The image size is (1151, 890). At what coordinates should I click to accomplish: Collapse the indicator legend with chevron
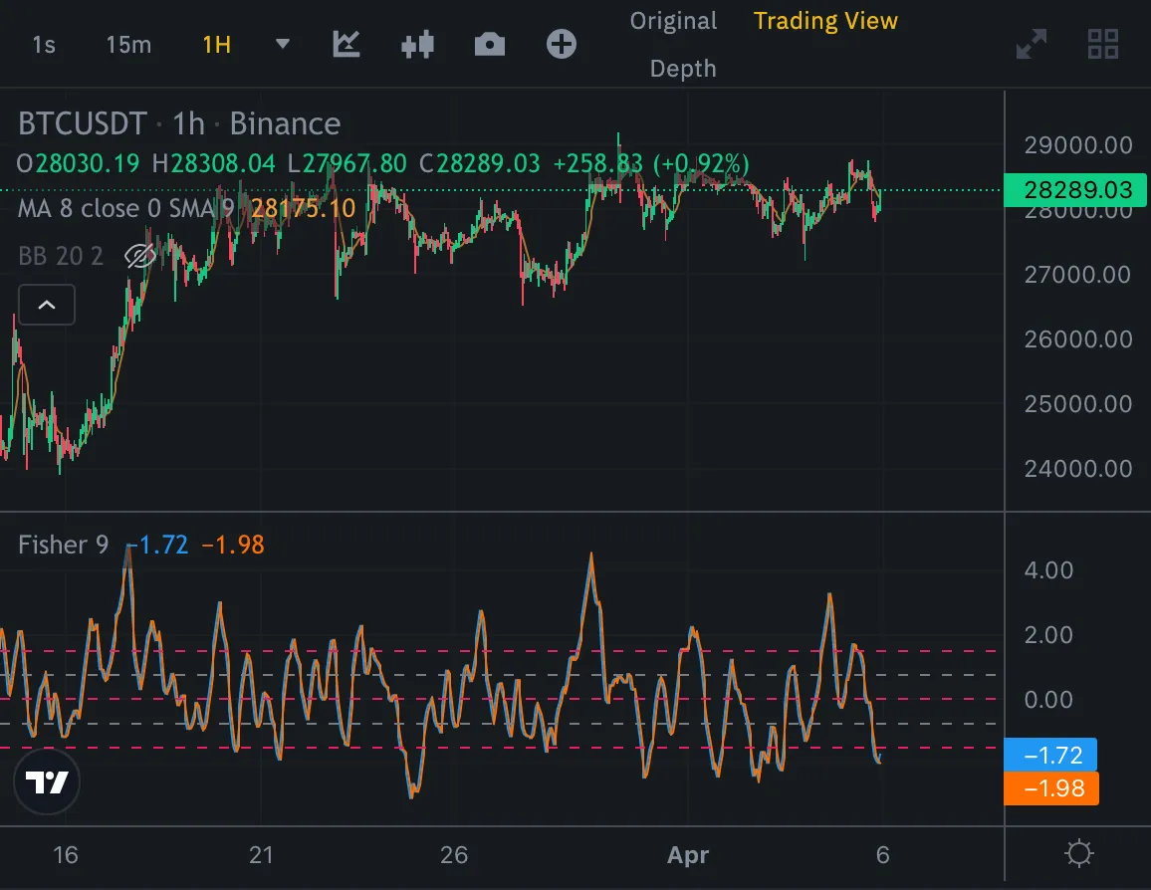click(x=46, y=305)
